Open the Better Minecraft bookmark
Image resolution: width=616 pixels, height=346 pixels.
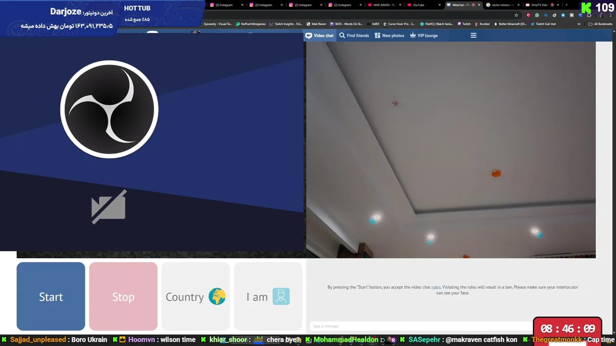click(x=510, y=24)
